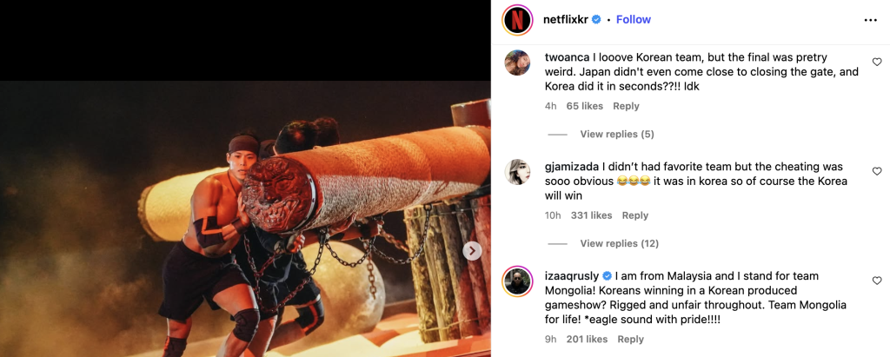890x357 pixels.
Task: Click the verified badge beside netflixkr
Action: (596, 19)
